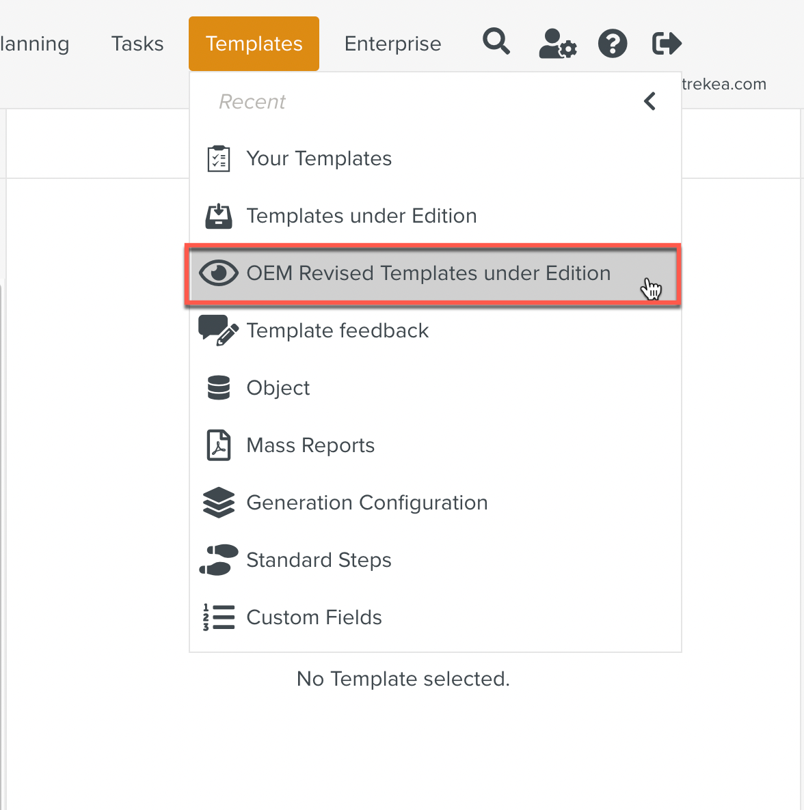Image resolution: width=804 pixels, height=810 pixels.
Task: Click the eye icon for OEM Revised Templates
Action: point(218,273)
